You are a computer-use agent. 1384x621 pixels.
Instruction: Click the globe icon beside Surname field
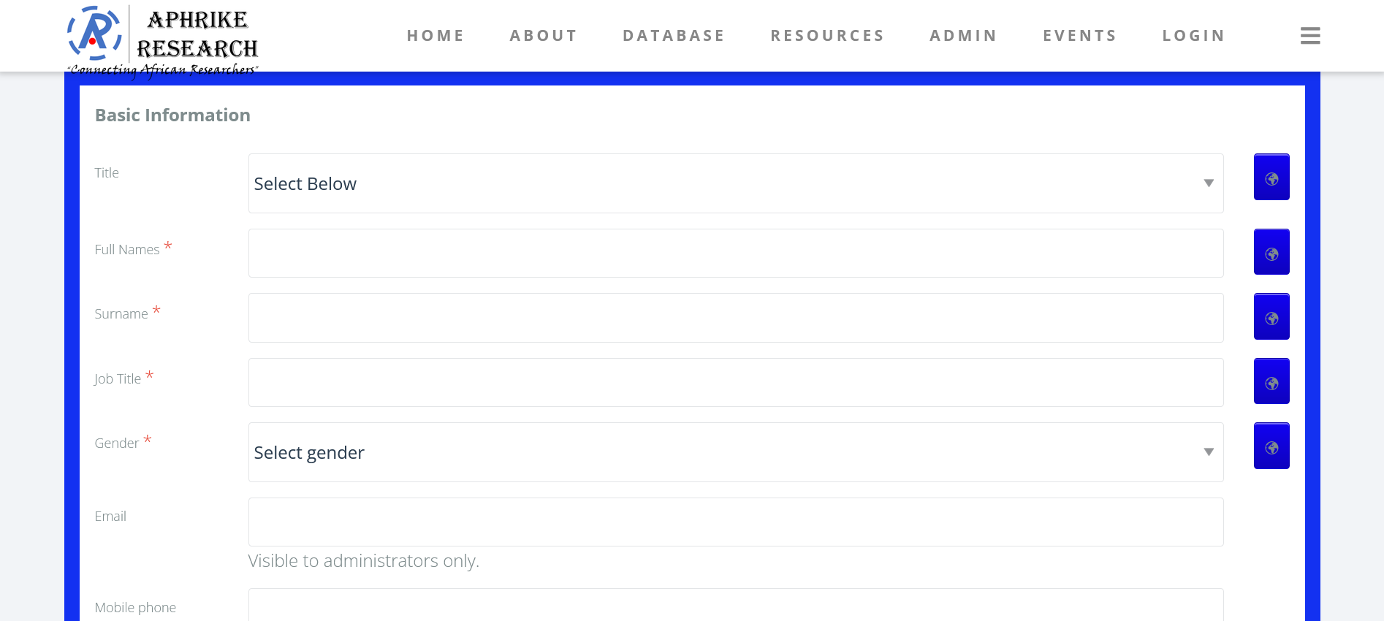[x=1271, y=316]
